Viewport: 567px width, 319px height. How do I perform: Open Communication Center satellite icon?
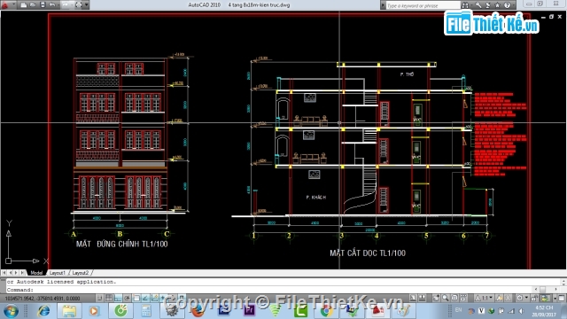click(x=488, y=5)
